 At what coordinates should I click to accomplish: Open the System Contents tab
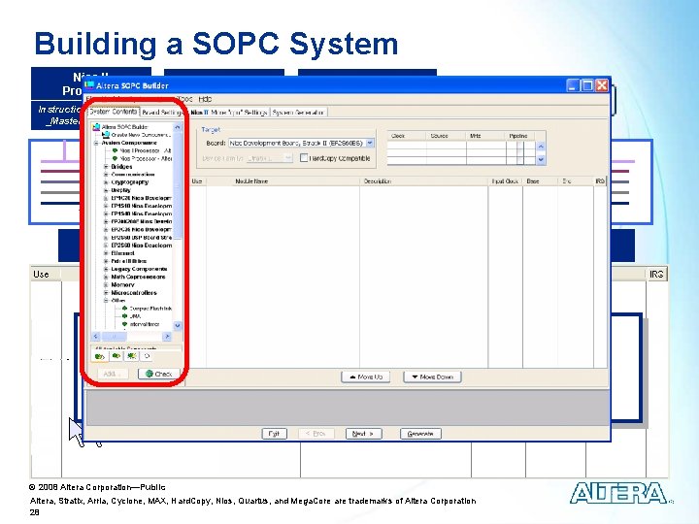coord(114,112)
